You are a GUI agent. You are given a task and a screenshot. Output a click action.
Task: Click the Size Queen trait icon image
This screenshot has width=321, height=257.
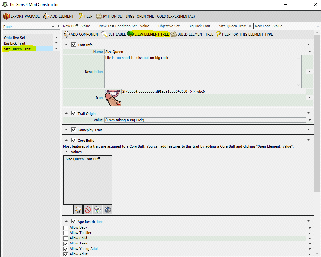click(x=112, y=97)
